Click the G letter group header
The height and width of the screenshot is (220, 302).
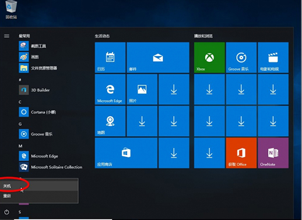tap(20, 124)
